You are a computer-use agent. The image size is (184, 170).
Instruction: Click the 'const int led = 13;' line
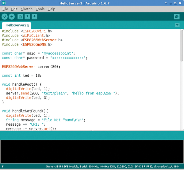point(21,76)
